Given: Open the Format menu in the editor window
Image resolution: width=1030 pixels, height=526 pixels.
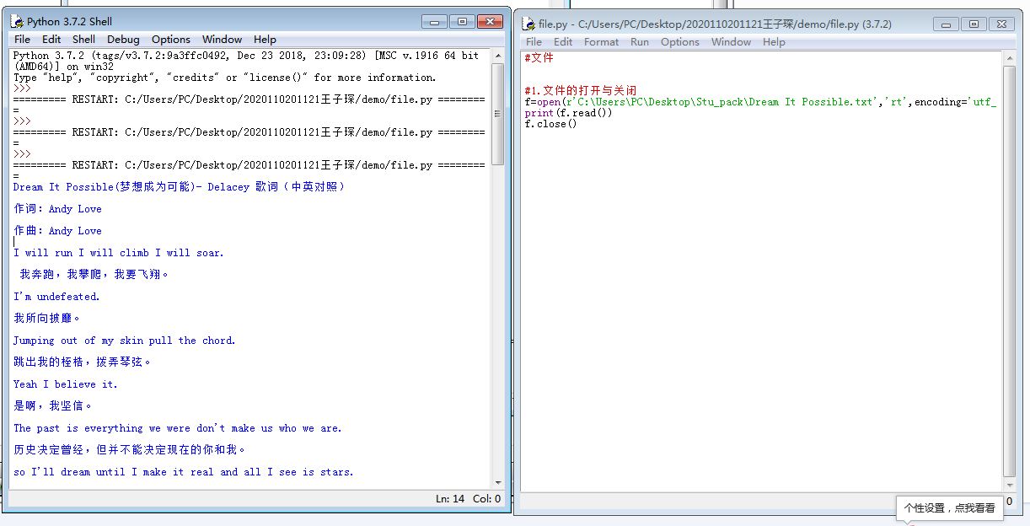Looking at the screenshot, I should pyautogui.click(x=601, y=41).
